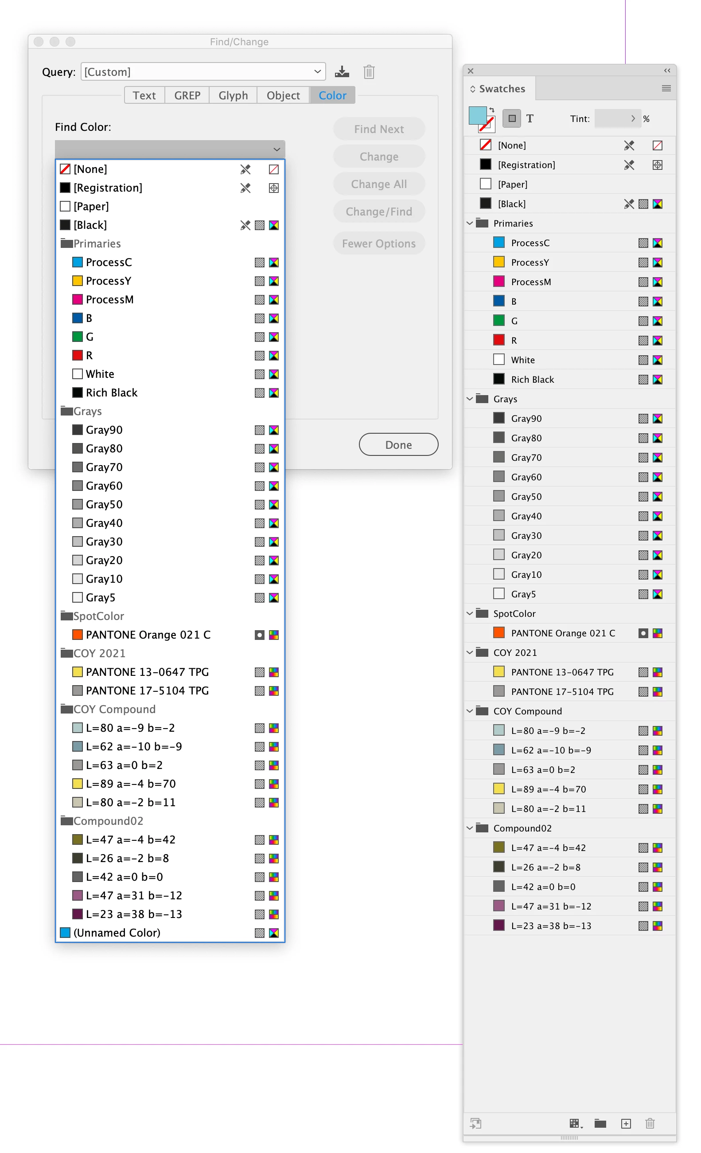Choose Rich Black in the Find Color list
This screenshot has width=701, height=1153.
(x=170, y=392)
